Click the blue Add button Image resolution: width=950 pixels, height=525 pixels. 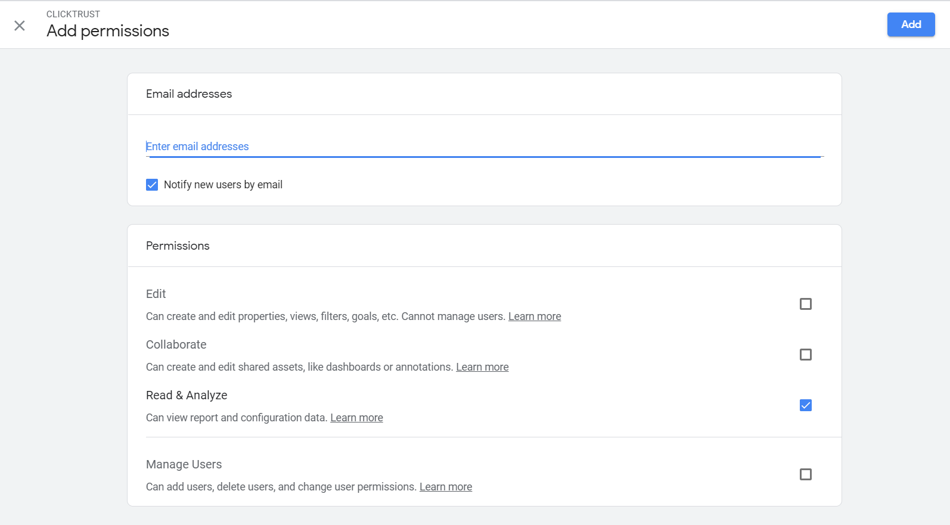[910, 24]
